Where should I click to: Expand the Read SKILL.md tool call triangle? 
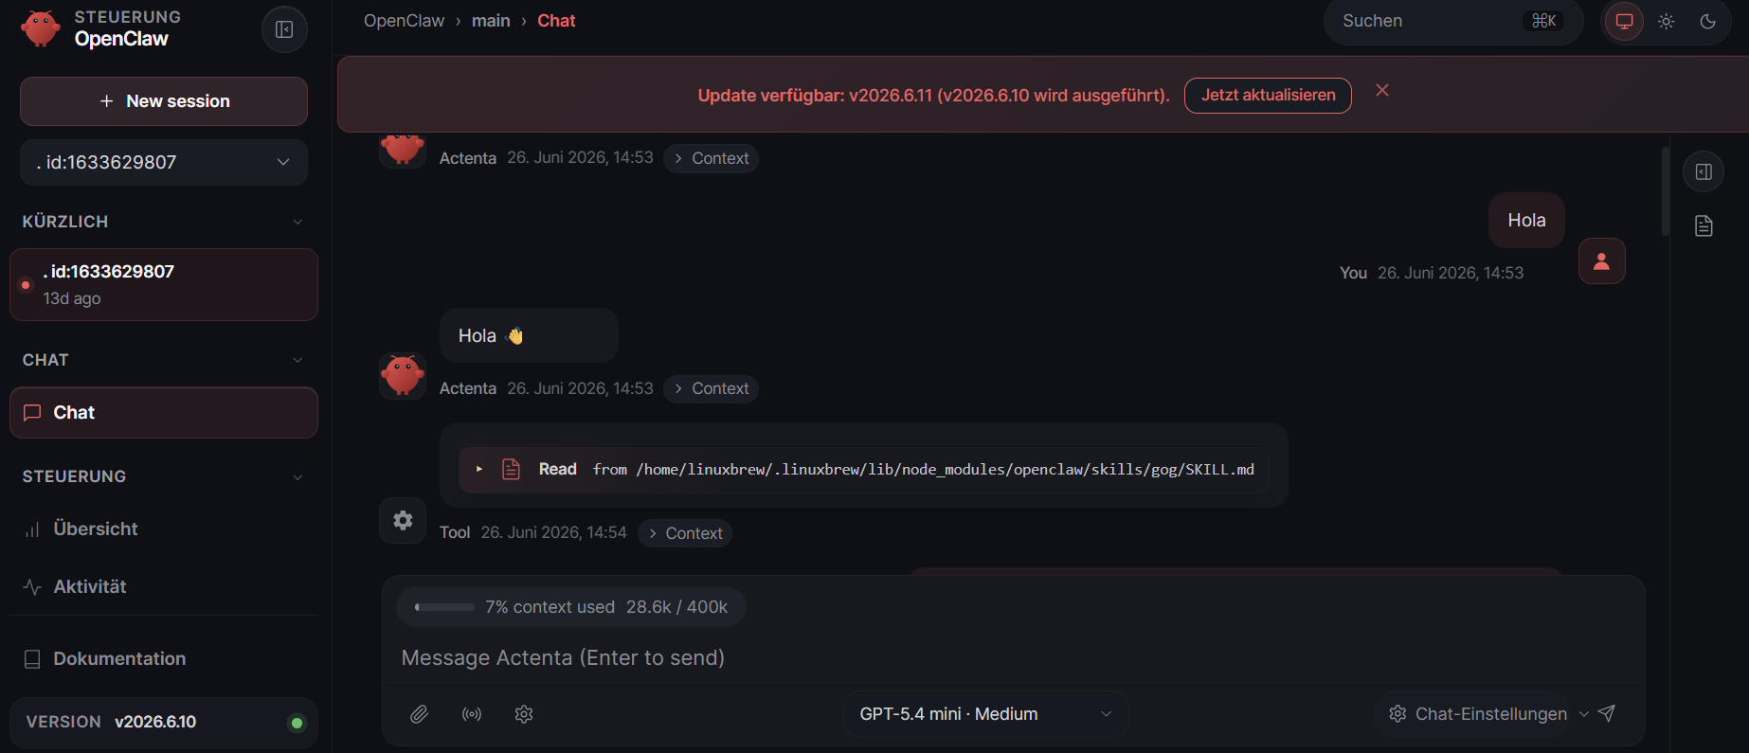tap(479, 469)
